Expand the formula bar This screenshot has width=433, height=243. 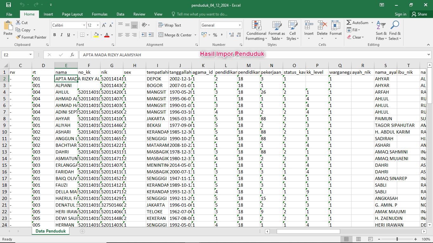coord(429,55)
